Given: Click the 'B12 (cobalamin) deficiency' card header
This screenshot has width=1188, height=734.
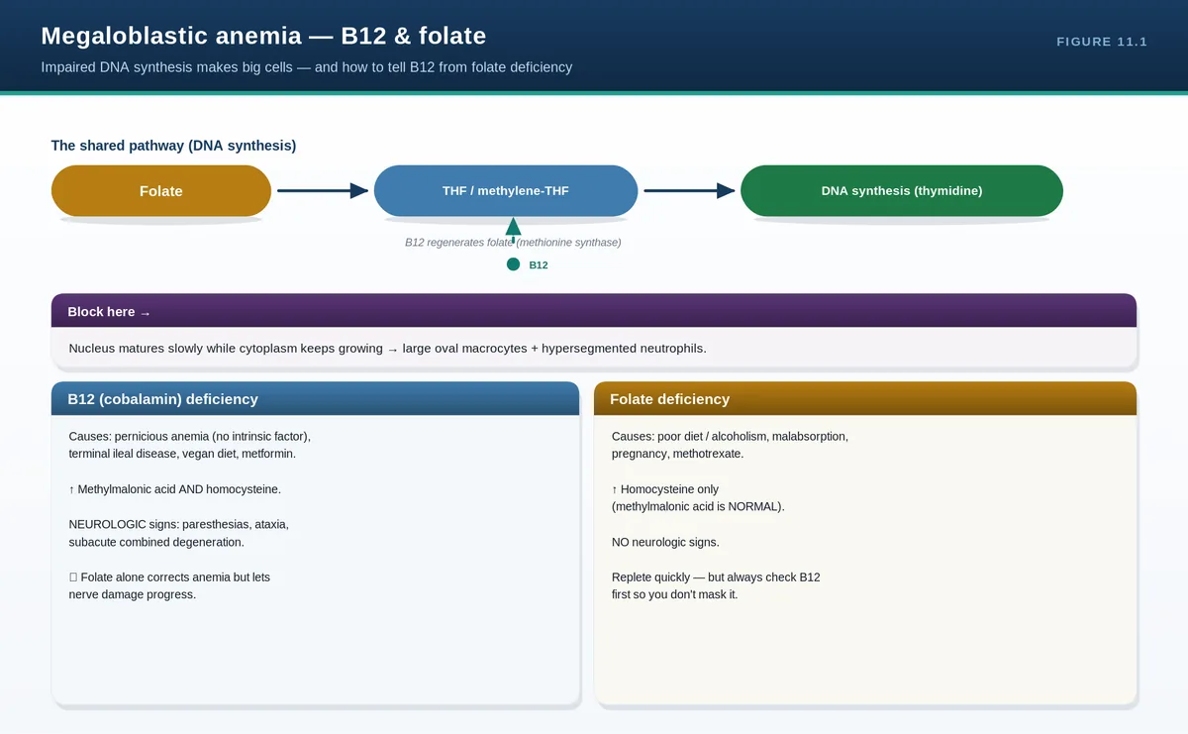Looking at the screenshot, I should point(315,399).
